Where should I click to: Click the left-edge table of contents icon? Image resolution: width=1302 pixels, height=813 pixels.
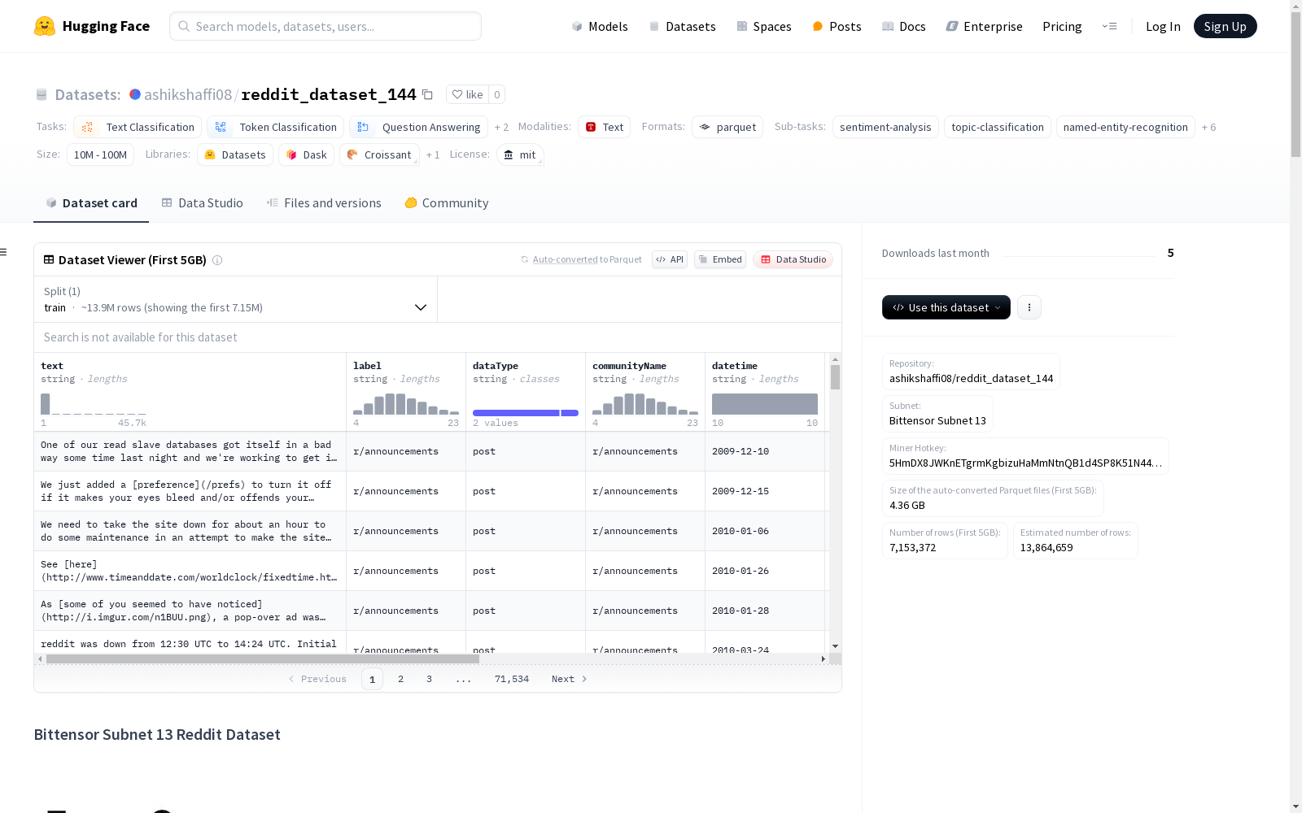3,252
